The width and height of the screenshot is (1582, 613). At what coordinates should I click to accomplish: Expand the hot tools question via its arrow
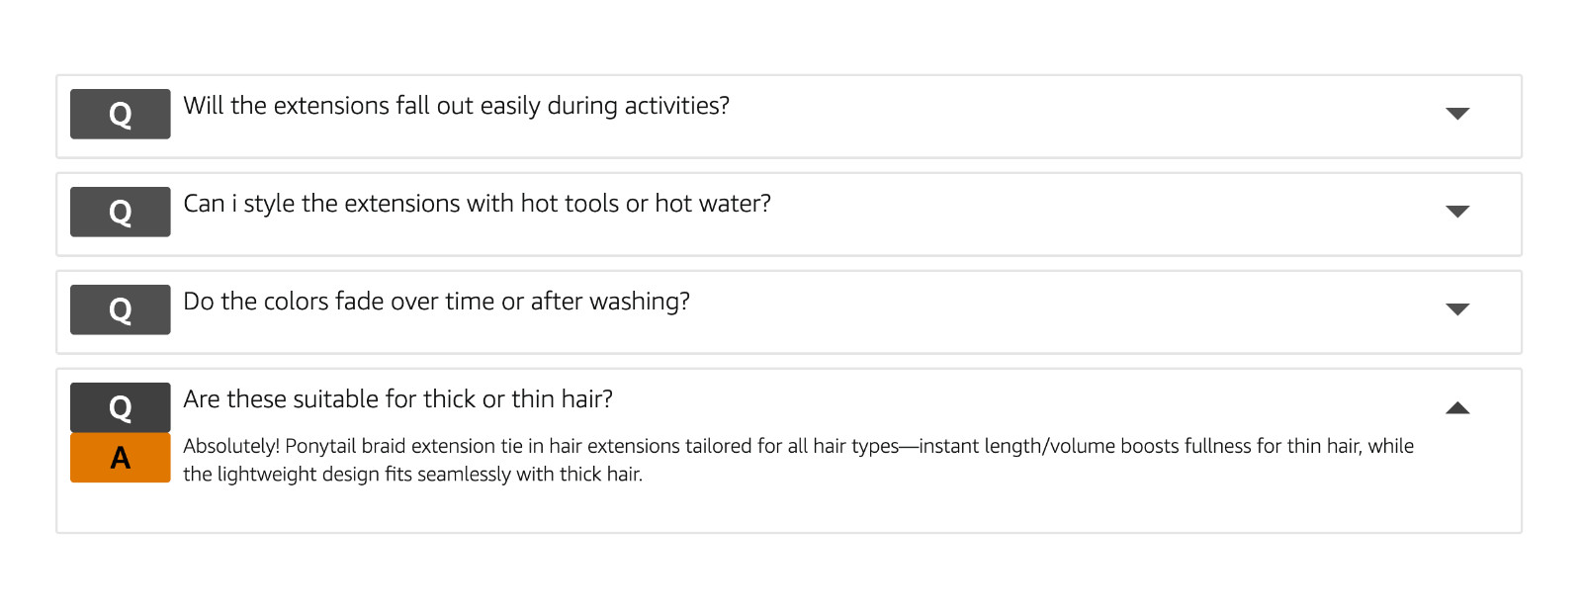click(1457, 211)
